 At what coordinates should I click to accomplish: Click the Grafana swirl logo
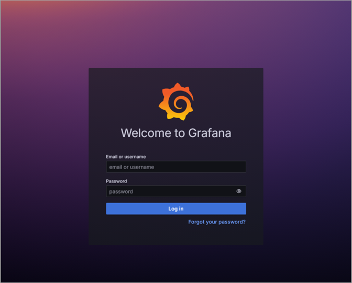tap(177, 101)
